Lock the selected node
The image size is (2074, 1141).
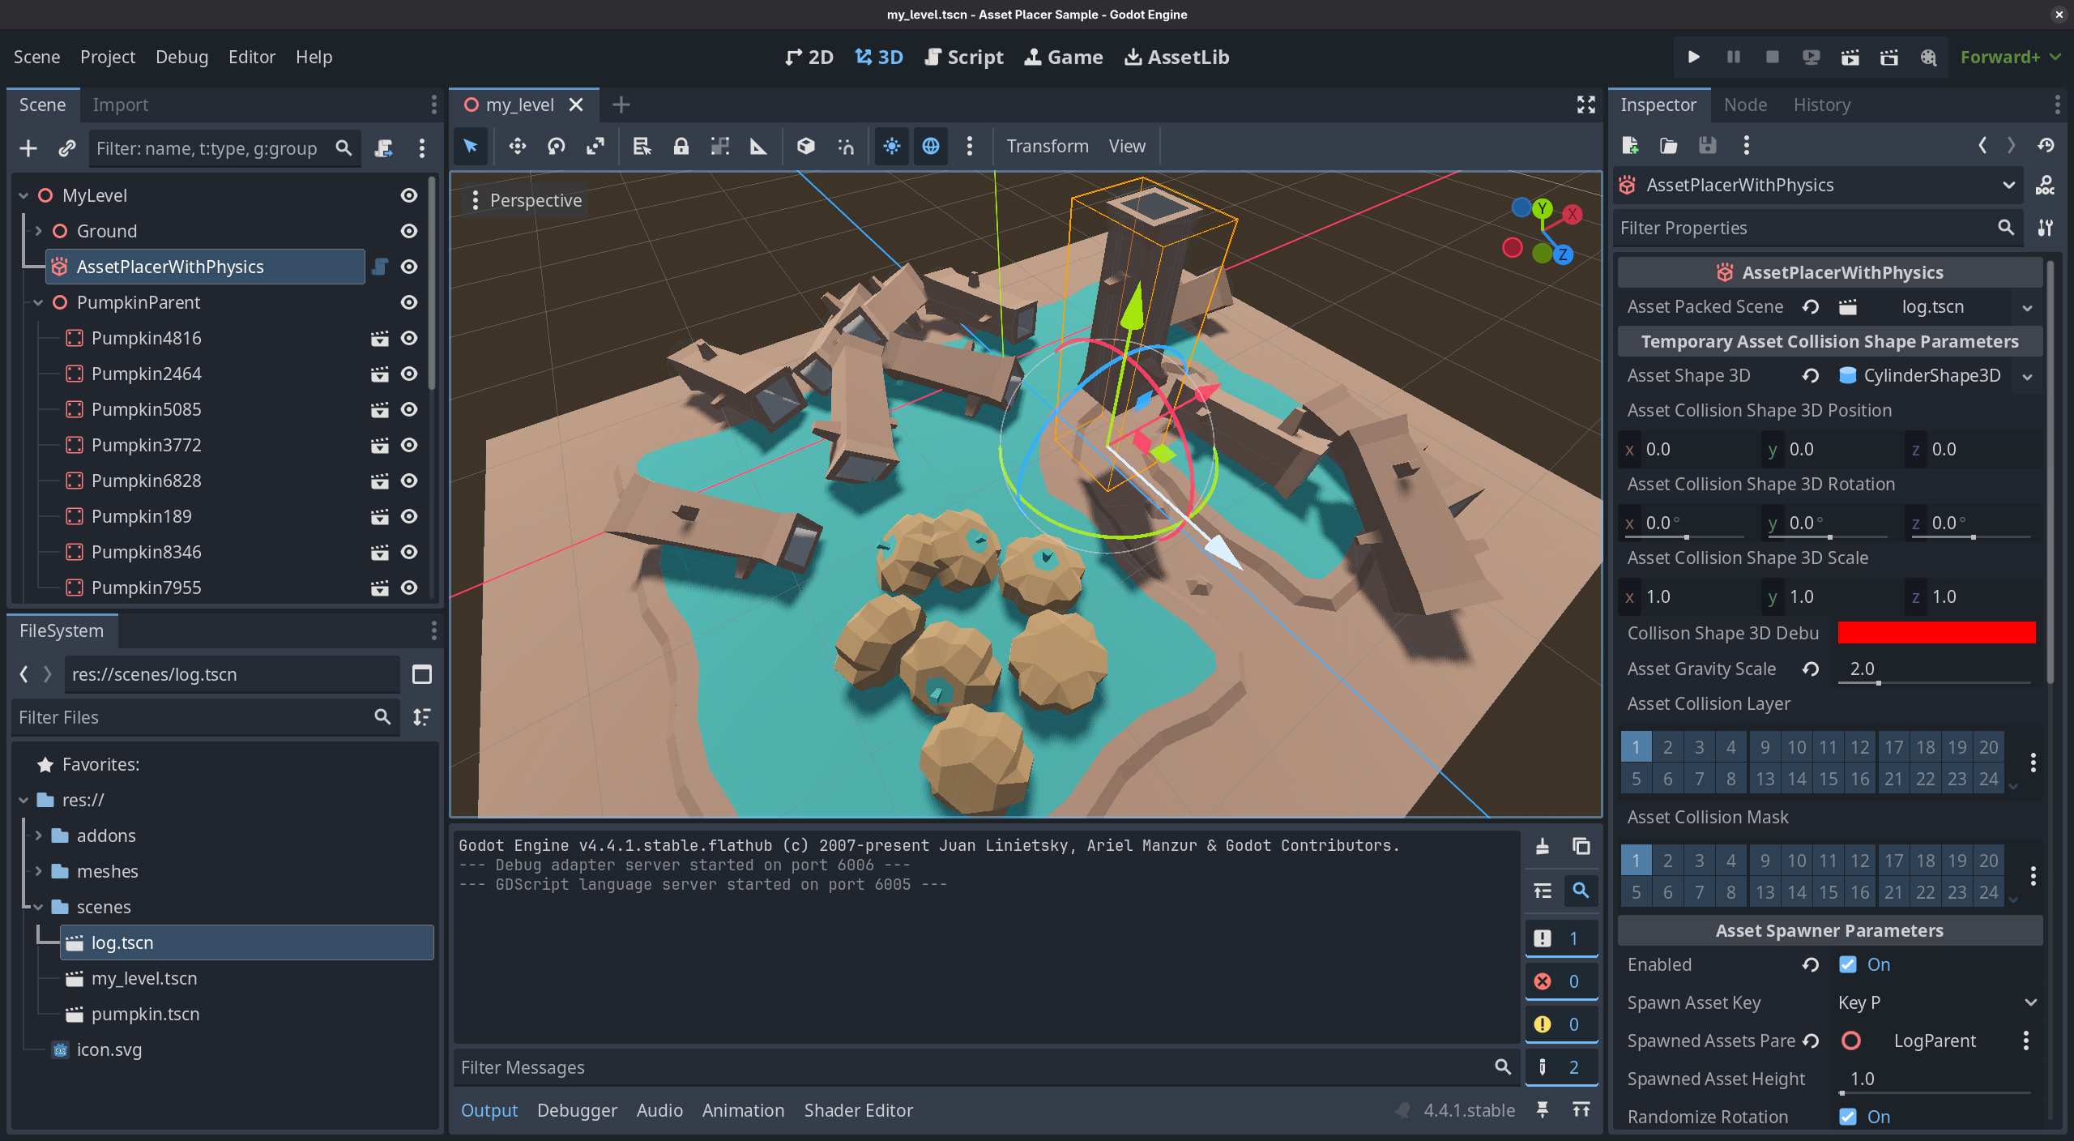coord(681,146)
